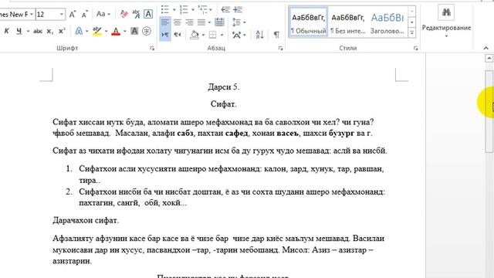Viewport: 494px width, 278px height.
Task: Shrink font size with the smaller A icon
Action: [x=84, y=15]
